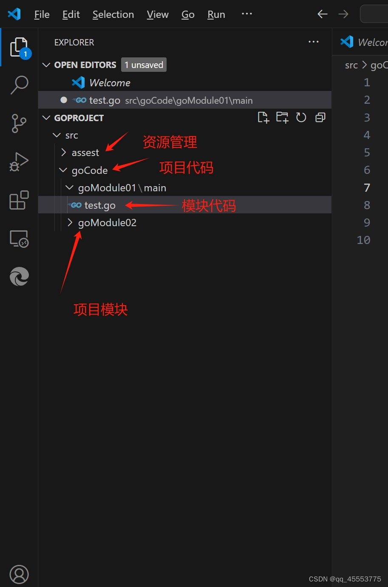Refresh the GOPROJECT explorer
The image size is (388, 587).
point(301,118)
